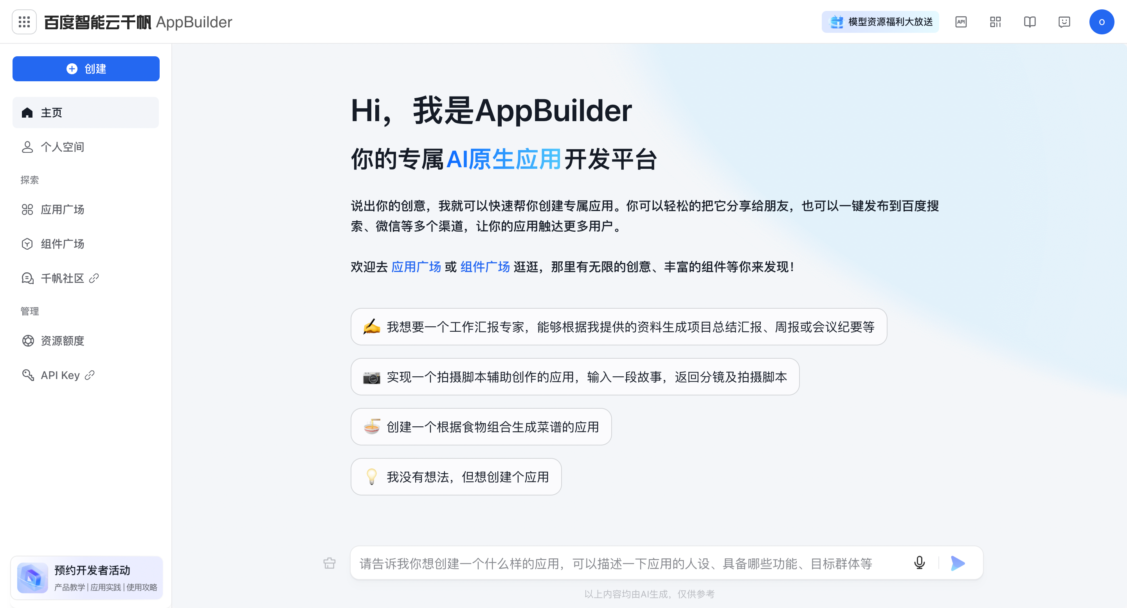Click the 管理 section label
Image resolution: width=1127 pixels, height=608 pixels.
tap(30, 311)
